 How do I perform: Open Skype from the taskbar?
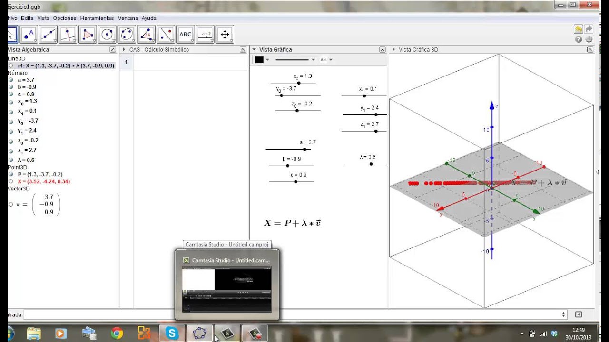172,333
